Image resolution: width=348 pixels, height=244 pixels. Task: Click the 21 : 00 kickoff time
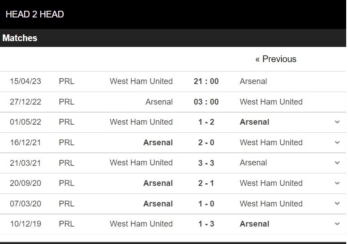coord(206,81)
